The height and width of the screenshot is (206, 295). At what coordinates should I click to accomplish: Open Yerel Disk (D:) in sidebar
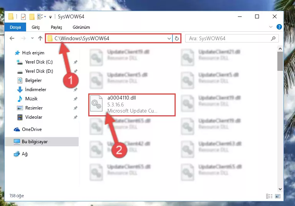[35, 71]
